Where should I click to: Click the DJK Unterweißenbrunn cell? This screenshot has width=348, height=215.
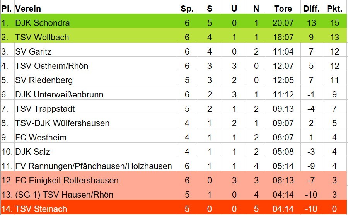click(x=96, y=94)
